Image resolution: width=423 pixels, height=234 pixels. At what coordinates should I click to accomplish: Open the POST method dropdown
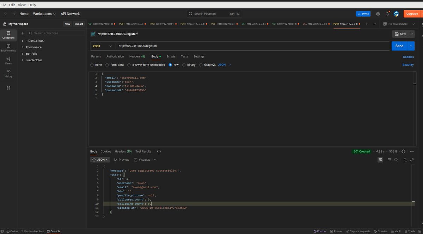click(x=103, y=46)
